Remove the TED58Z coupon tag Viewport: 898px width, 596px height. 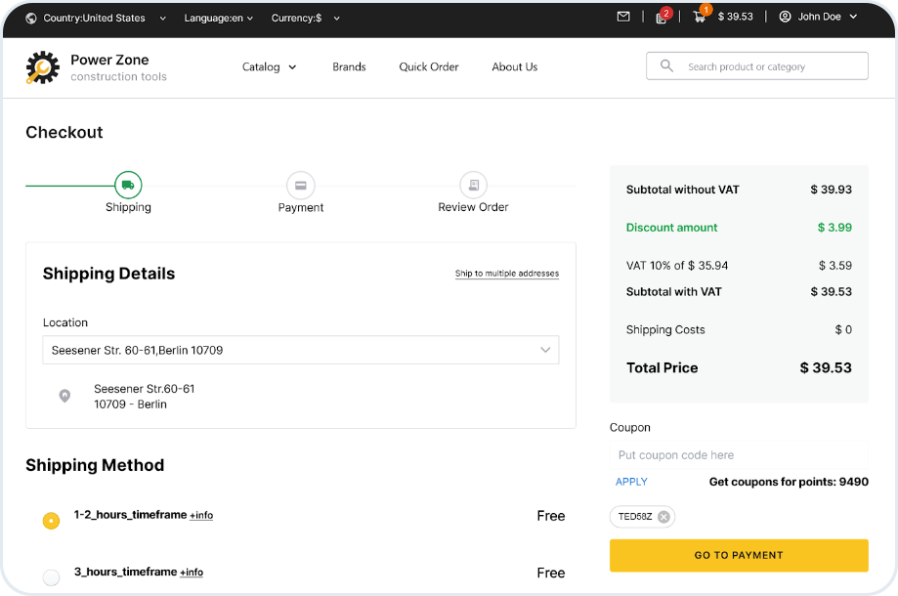[x=664, y=517]
